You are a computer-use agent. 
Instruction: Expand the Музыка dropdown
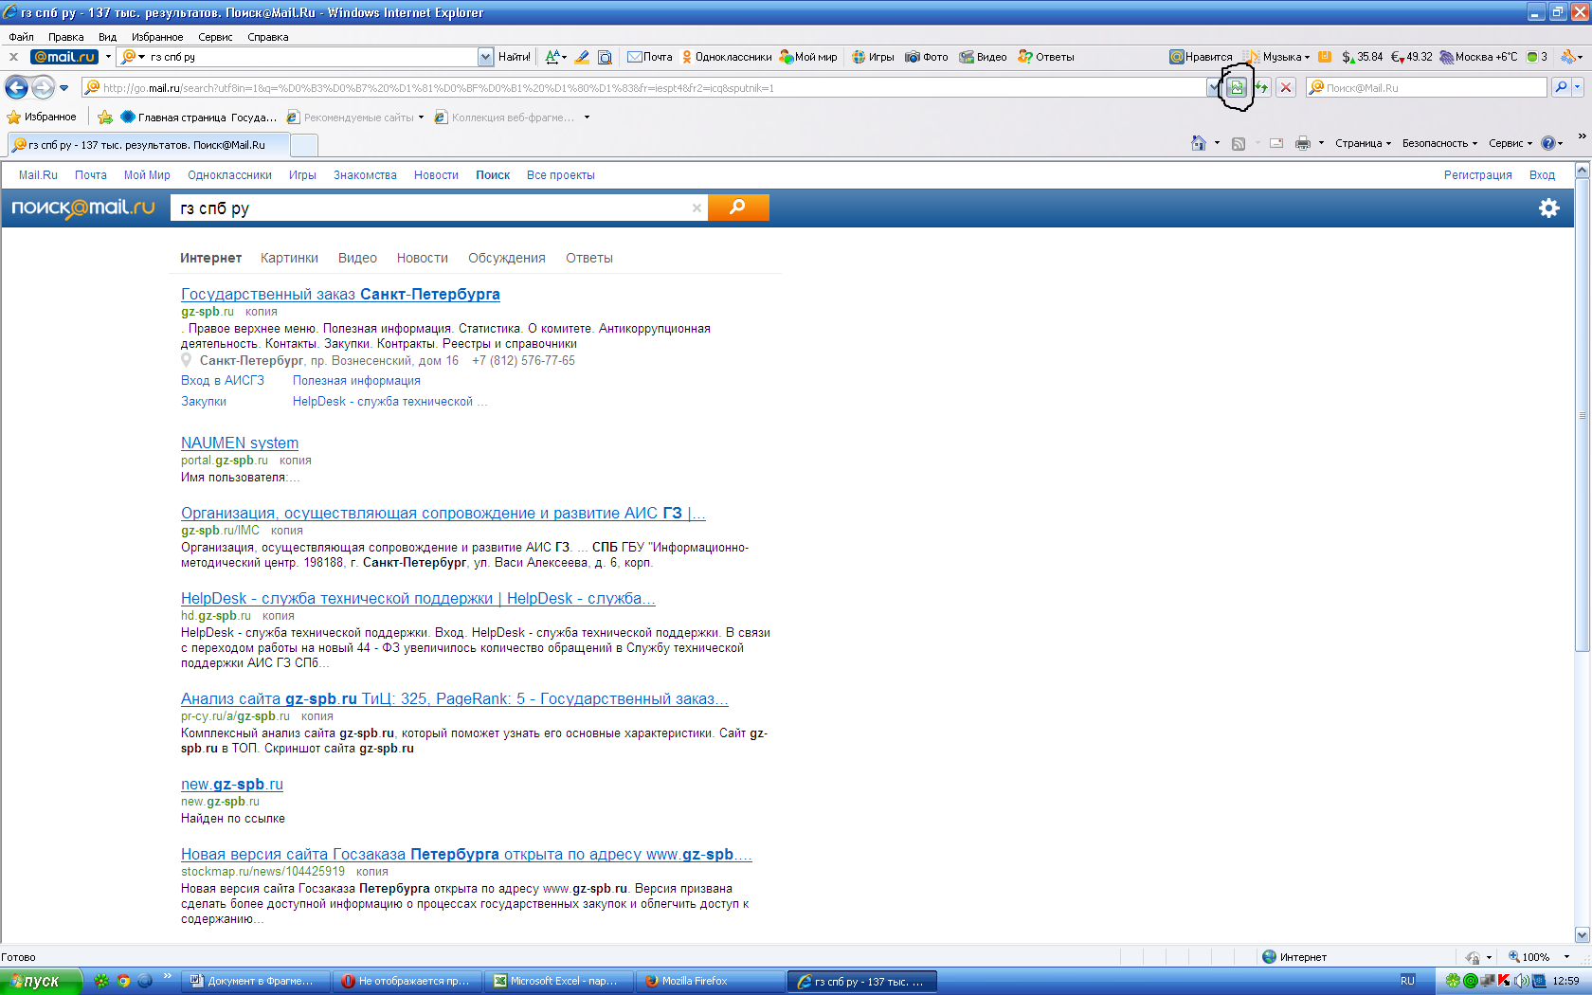[x=1307, y=57]
